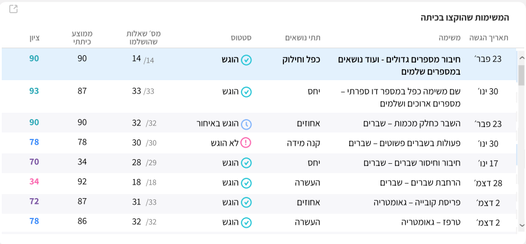Click the checkmark icon in the הרחבת שברים row
The height and width of the screenshot is (244, 526).
coord(246,183)
